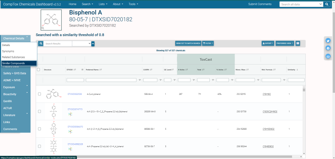The height and width of the screenshot is (159, 335).
Task: Open the QC Level filter funnel
Action: 174,80
